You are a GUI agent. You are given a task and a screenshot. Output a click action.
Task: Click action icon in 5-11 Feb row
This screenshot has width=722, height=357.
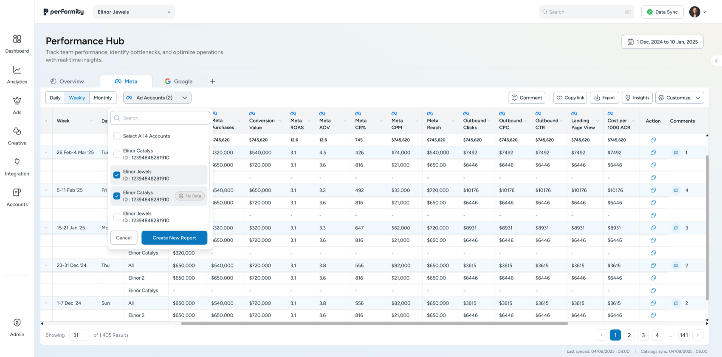653,190
